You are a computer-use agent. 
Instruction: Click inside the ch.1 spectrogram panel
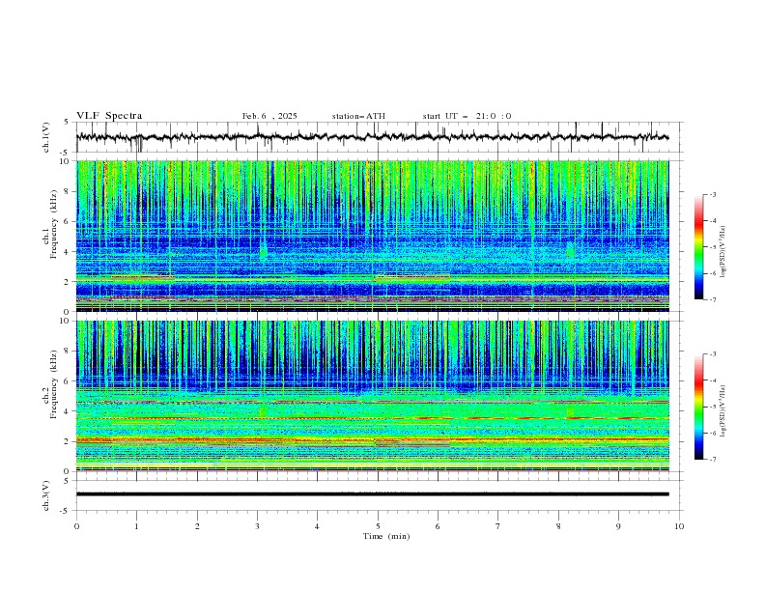point(372,236)
